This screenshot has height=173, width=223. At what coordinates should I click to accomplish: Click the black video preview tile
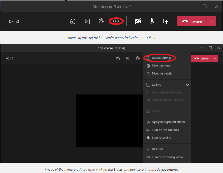(x=109, y=121)
